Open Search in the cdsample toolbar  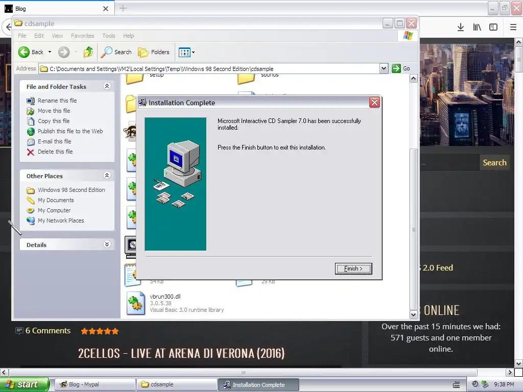(116, 52)
